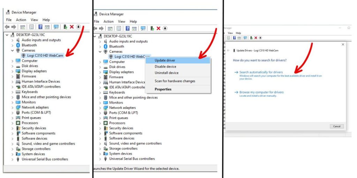Collapse Cameras node in middle window

pyautogui.click(x=100, y=51)
